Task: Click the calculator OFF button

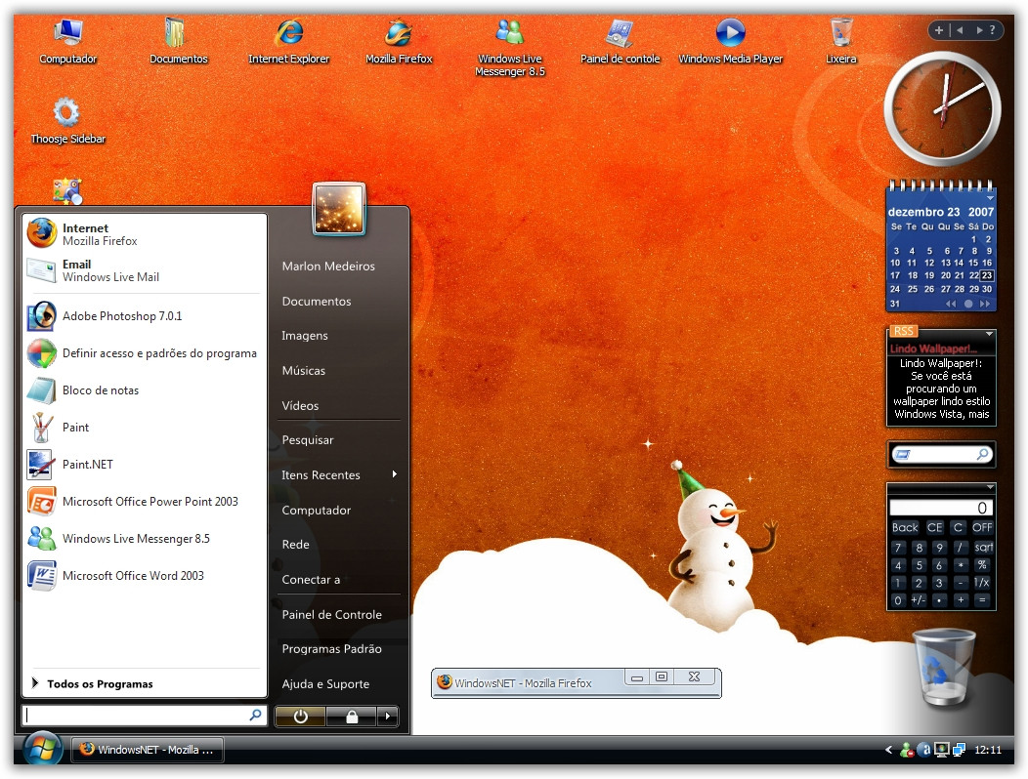Action: [982, 527]
